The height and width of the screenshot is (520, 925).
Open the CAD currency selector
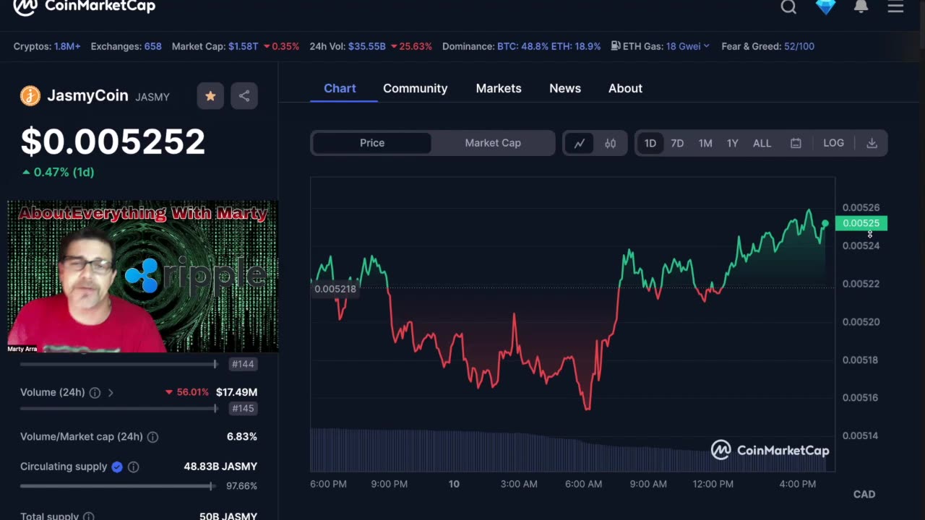[x=864, y=494]
